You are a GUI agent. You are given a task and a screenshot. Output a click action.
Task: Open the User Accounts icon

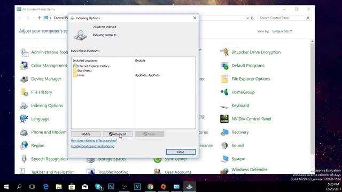pos(158,171)
